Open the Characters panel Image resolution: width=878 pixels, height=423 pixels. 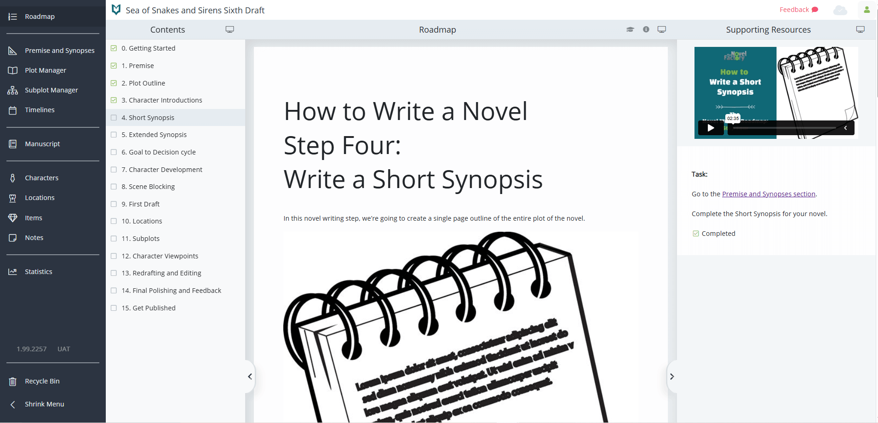41,177
